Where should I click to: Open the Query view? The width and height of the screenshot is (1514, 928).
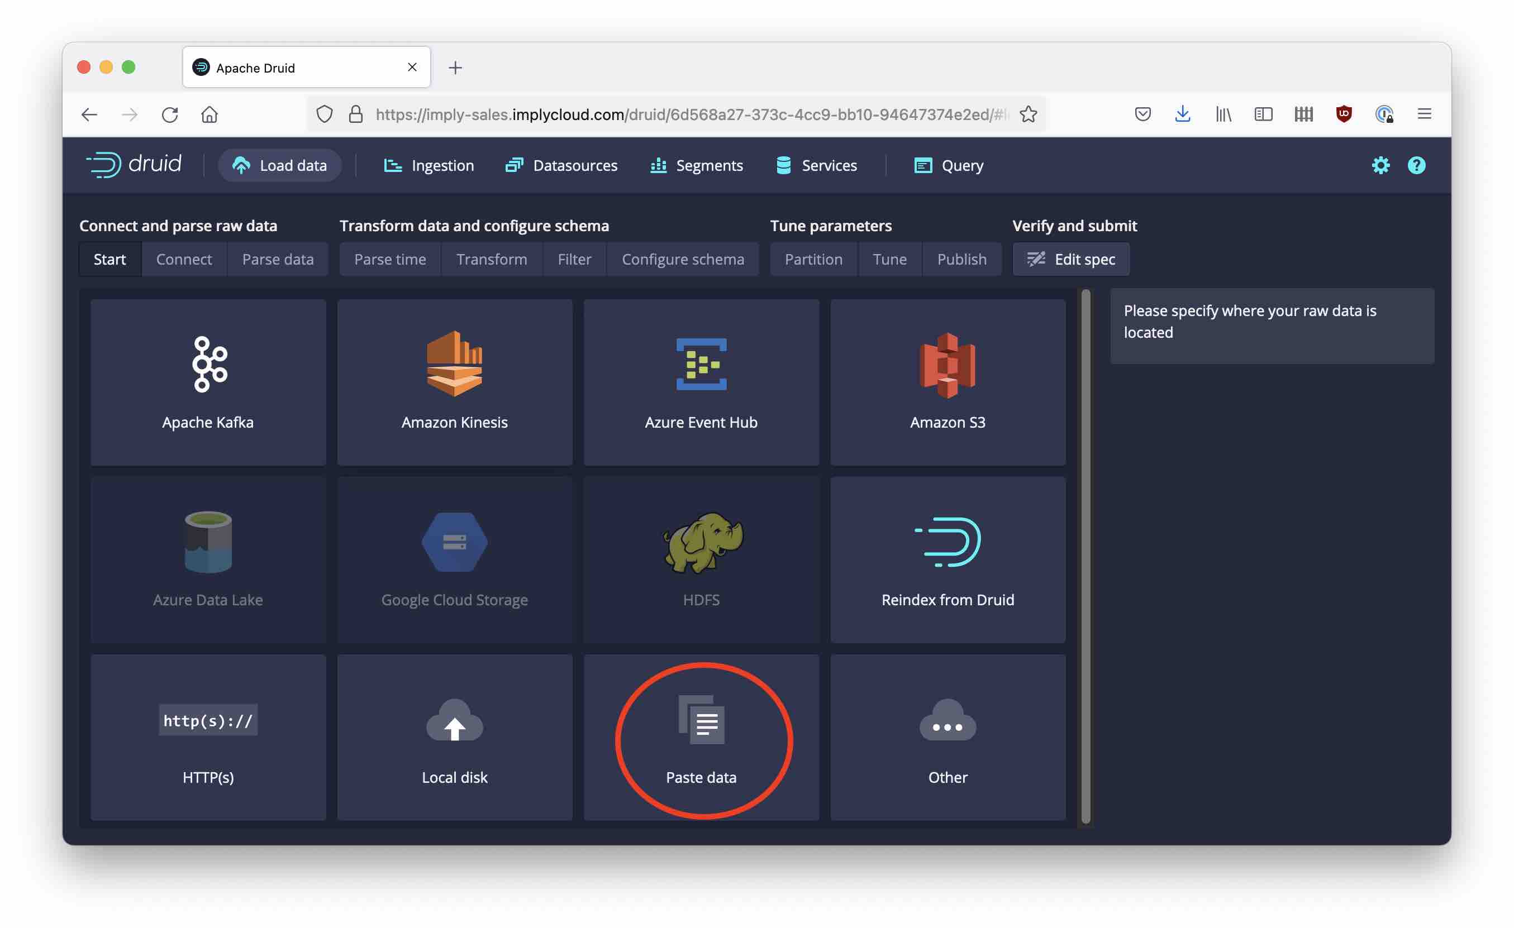pos(948,165)
